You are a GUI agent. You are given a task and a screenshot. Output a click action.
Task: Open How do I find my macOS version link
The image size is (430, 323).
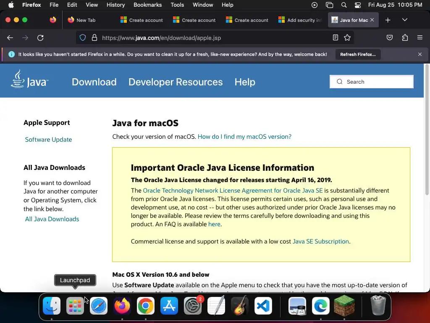pyautogui.click(x=244, y=137)
